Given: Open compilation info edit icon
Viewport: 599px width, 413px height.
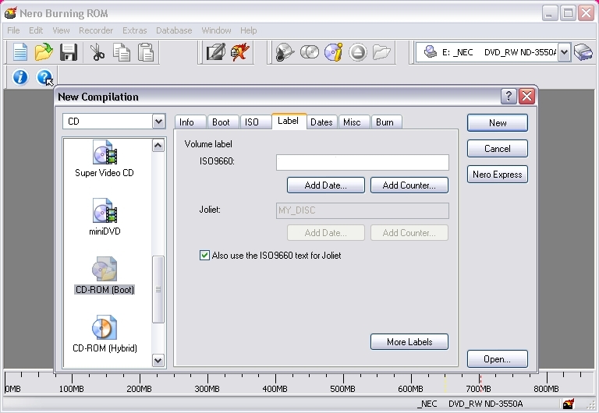Looking at the screenshot, I should (x=215, y=52).
